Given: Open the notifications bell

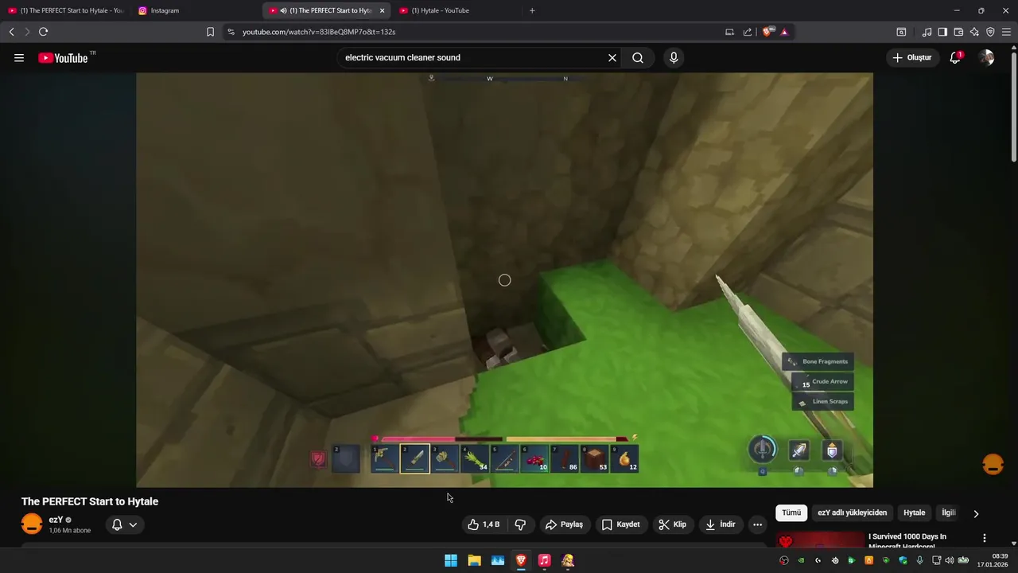Looking at the screenshot, I should point(956,58).
